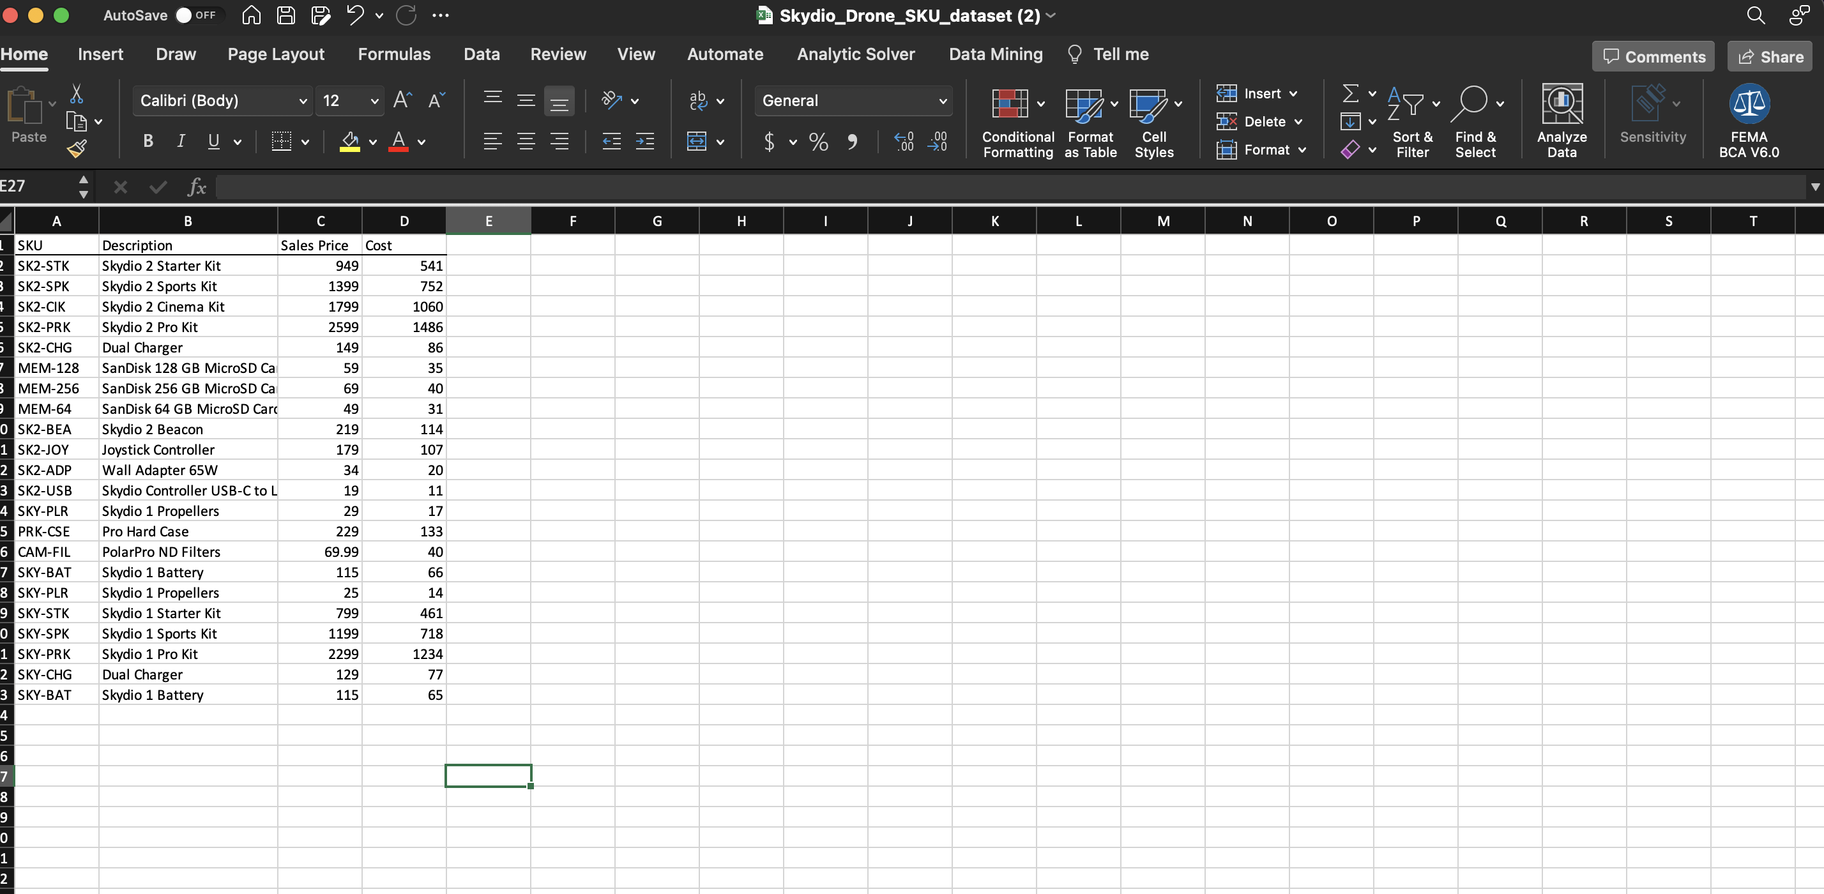The height and width of the screenshot is (894, 1824).
Task: Click the AutoSum sigma icon
Action: pos(1350,93)
